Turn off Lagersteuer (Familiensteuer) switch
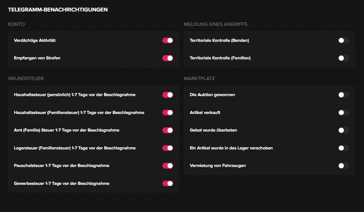The width and height of the screenshot is (364, 212). (168, 148)
